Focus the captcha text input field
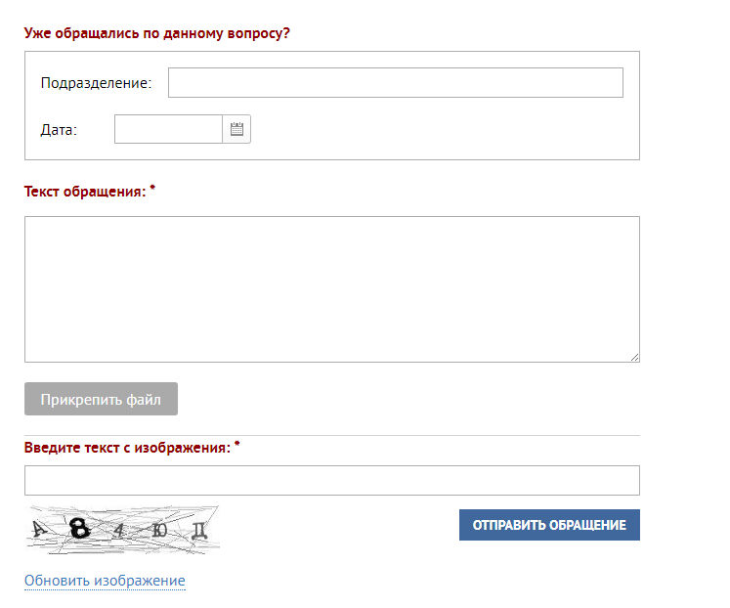This screenshot has height=608, width=730. (332, 480)
